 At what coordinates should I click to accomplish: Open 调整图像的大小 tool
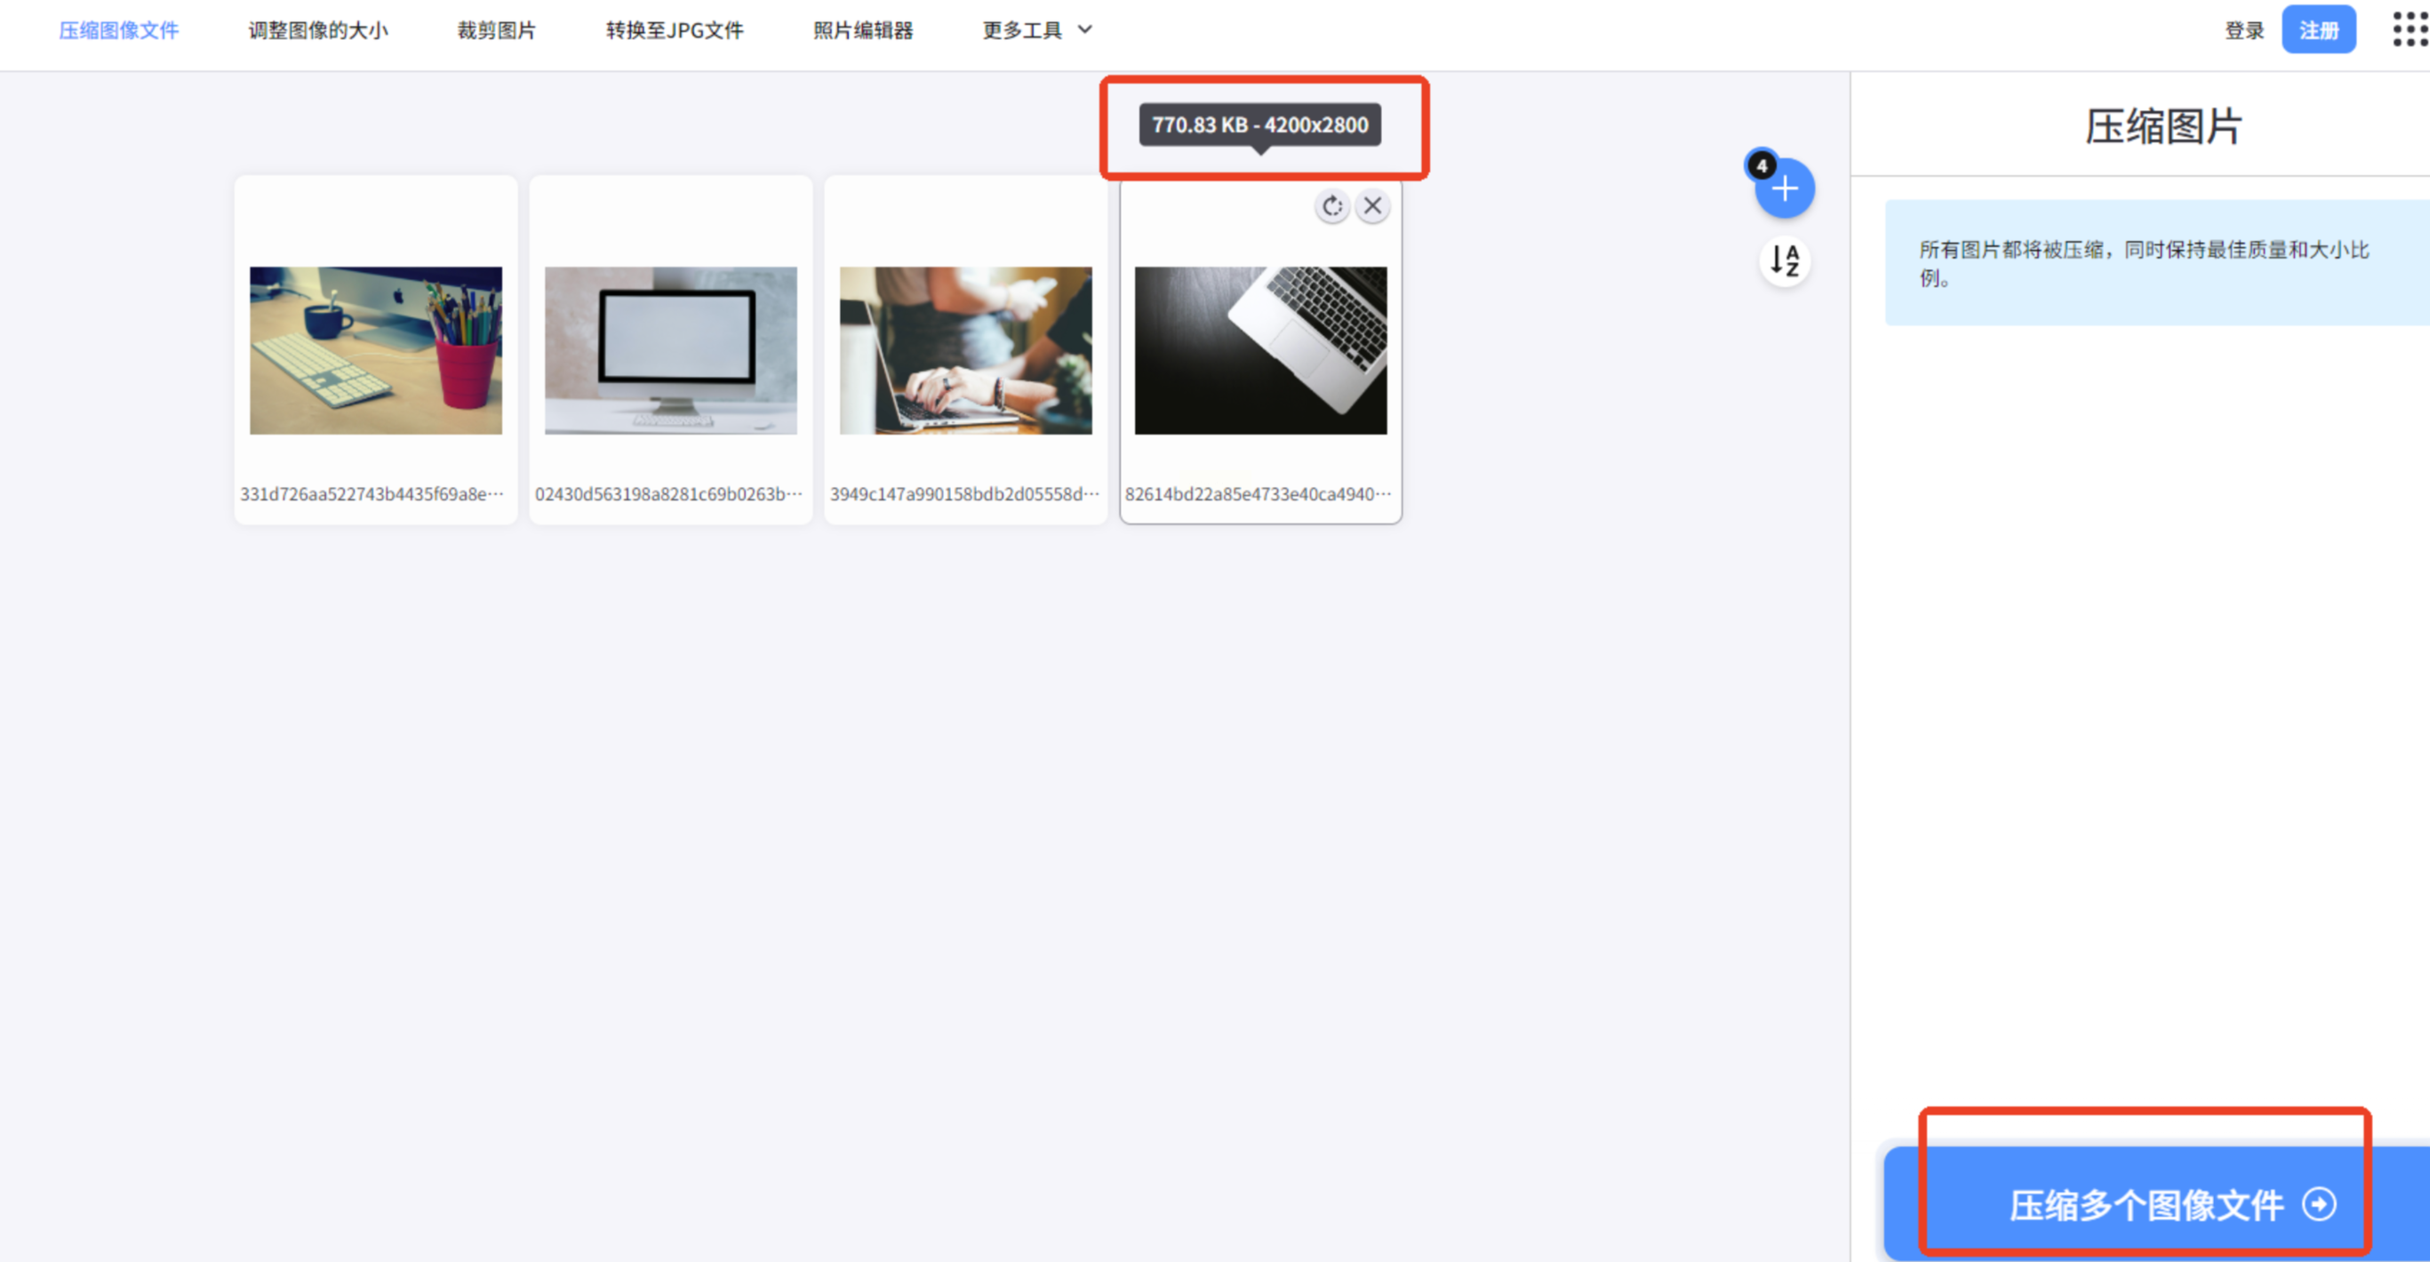pyautogui.click(x=318, y=30)
